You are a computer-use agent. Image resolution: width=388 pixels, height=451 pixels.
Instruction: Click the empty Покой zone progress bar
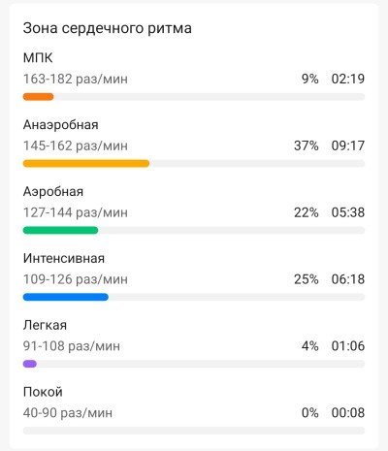(194, 431)
